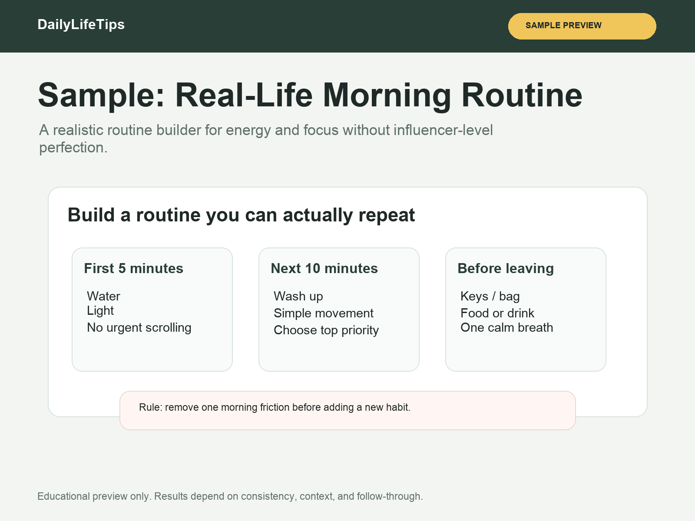
Task: Open the 'Before leaving' card heading
Action: click(506, 268)
